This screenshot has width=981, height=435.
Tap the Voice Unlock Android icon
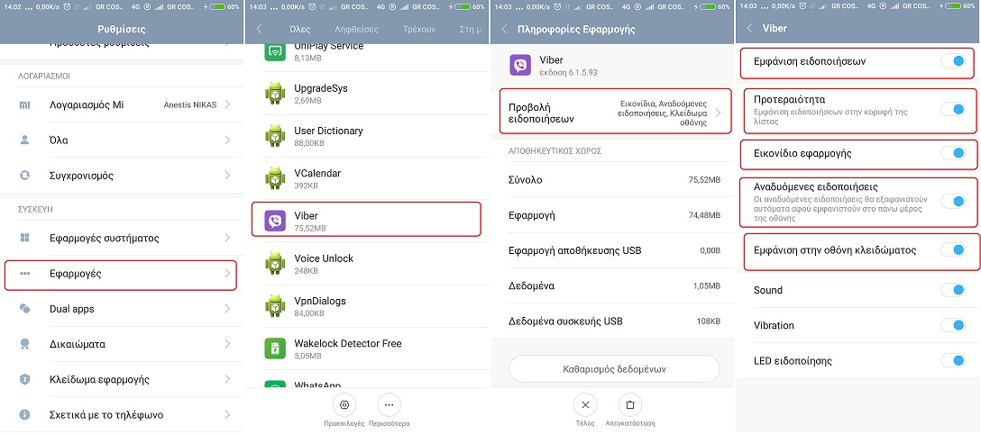(x=275, y=264)
